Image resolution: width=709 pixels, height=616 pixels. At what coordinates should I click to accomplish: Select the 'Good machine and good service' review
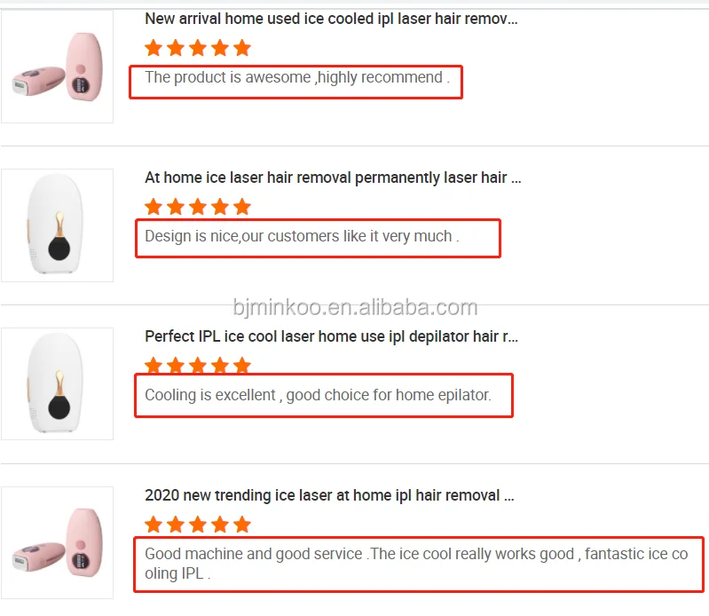[415, 563]
